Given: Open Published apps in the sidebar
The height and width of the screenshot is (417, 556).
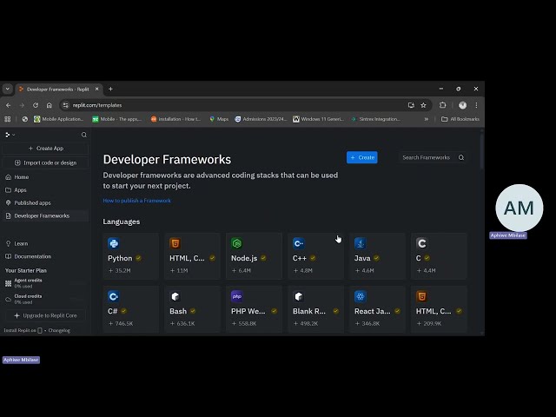Looking at the screenshot, I should click(x=32, y=202).
